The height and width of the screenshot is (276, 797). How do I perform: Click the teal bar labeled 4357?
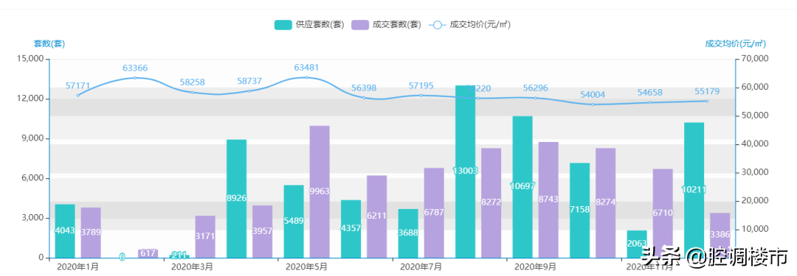tap(351, 229)
